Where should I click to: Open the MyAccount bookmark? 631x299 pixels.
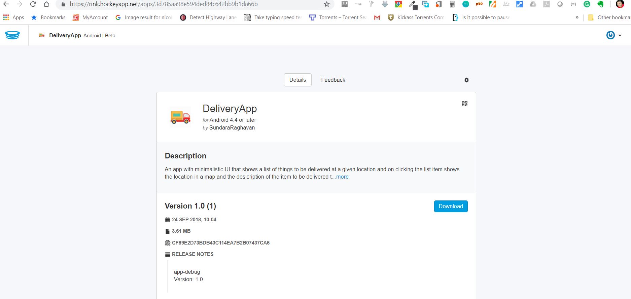click(x=90, y=17)
